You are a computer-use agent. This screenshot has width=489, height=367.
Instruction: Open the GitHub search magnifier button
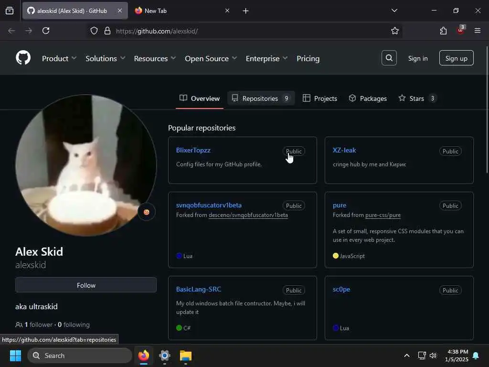tap(389, 58)
